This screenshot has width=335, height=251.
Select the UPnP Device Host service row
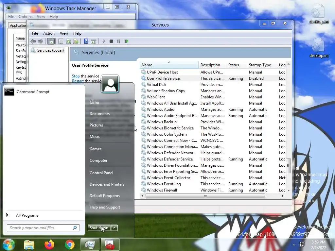[213, 72]
